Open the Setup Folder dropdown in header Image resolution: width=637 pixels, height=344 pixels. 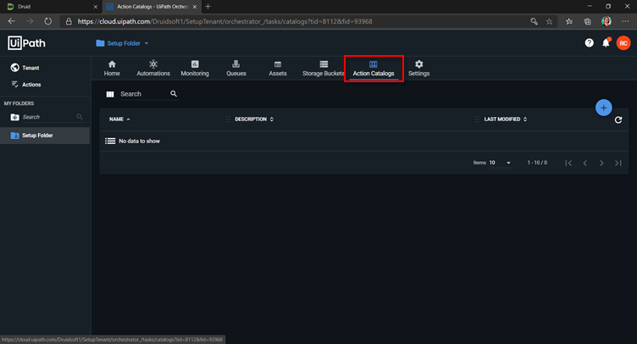(122, 43)
